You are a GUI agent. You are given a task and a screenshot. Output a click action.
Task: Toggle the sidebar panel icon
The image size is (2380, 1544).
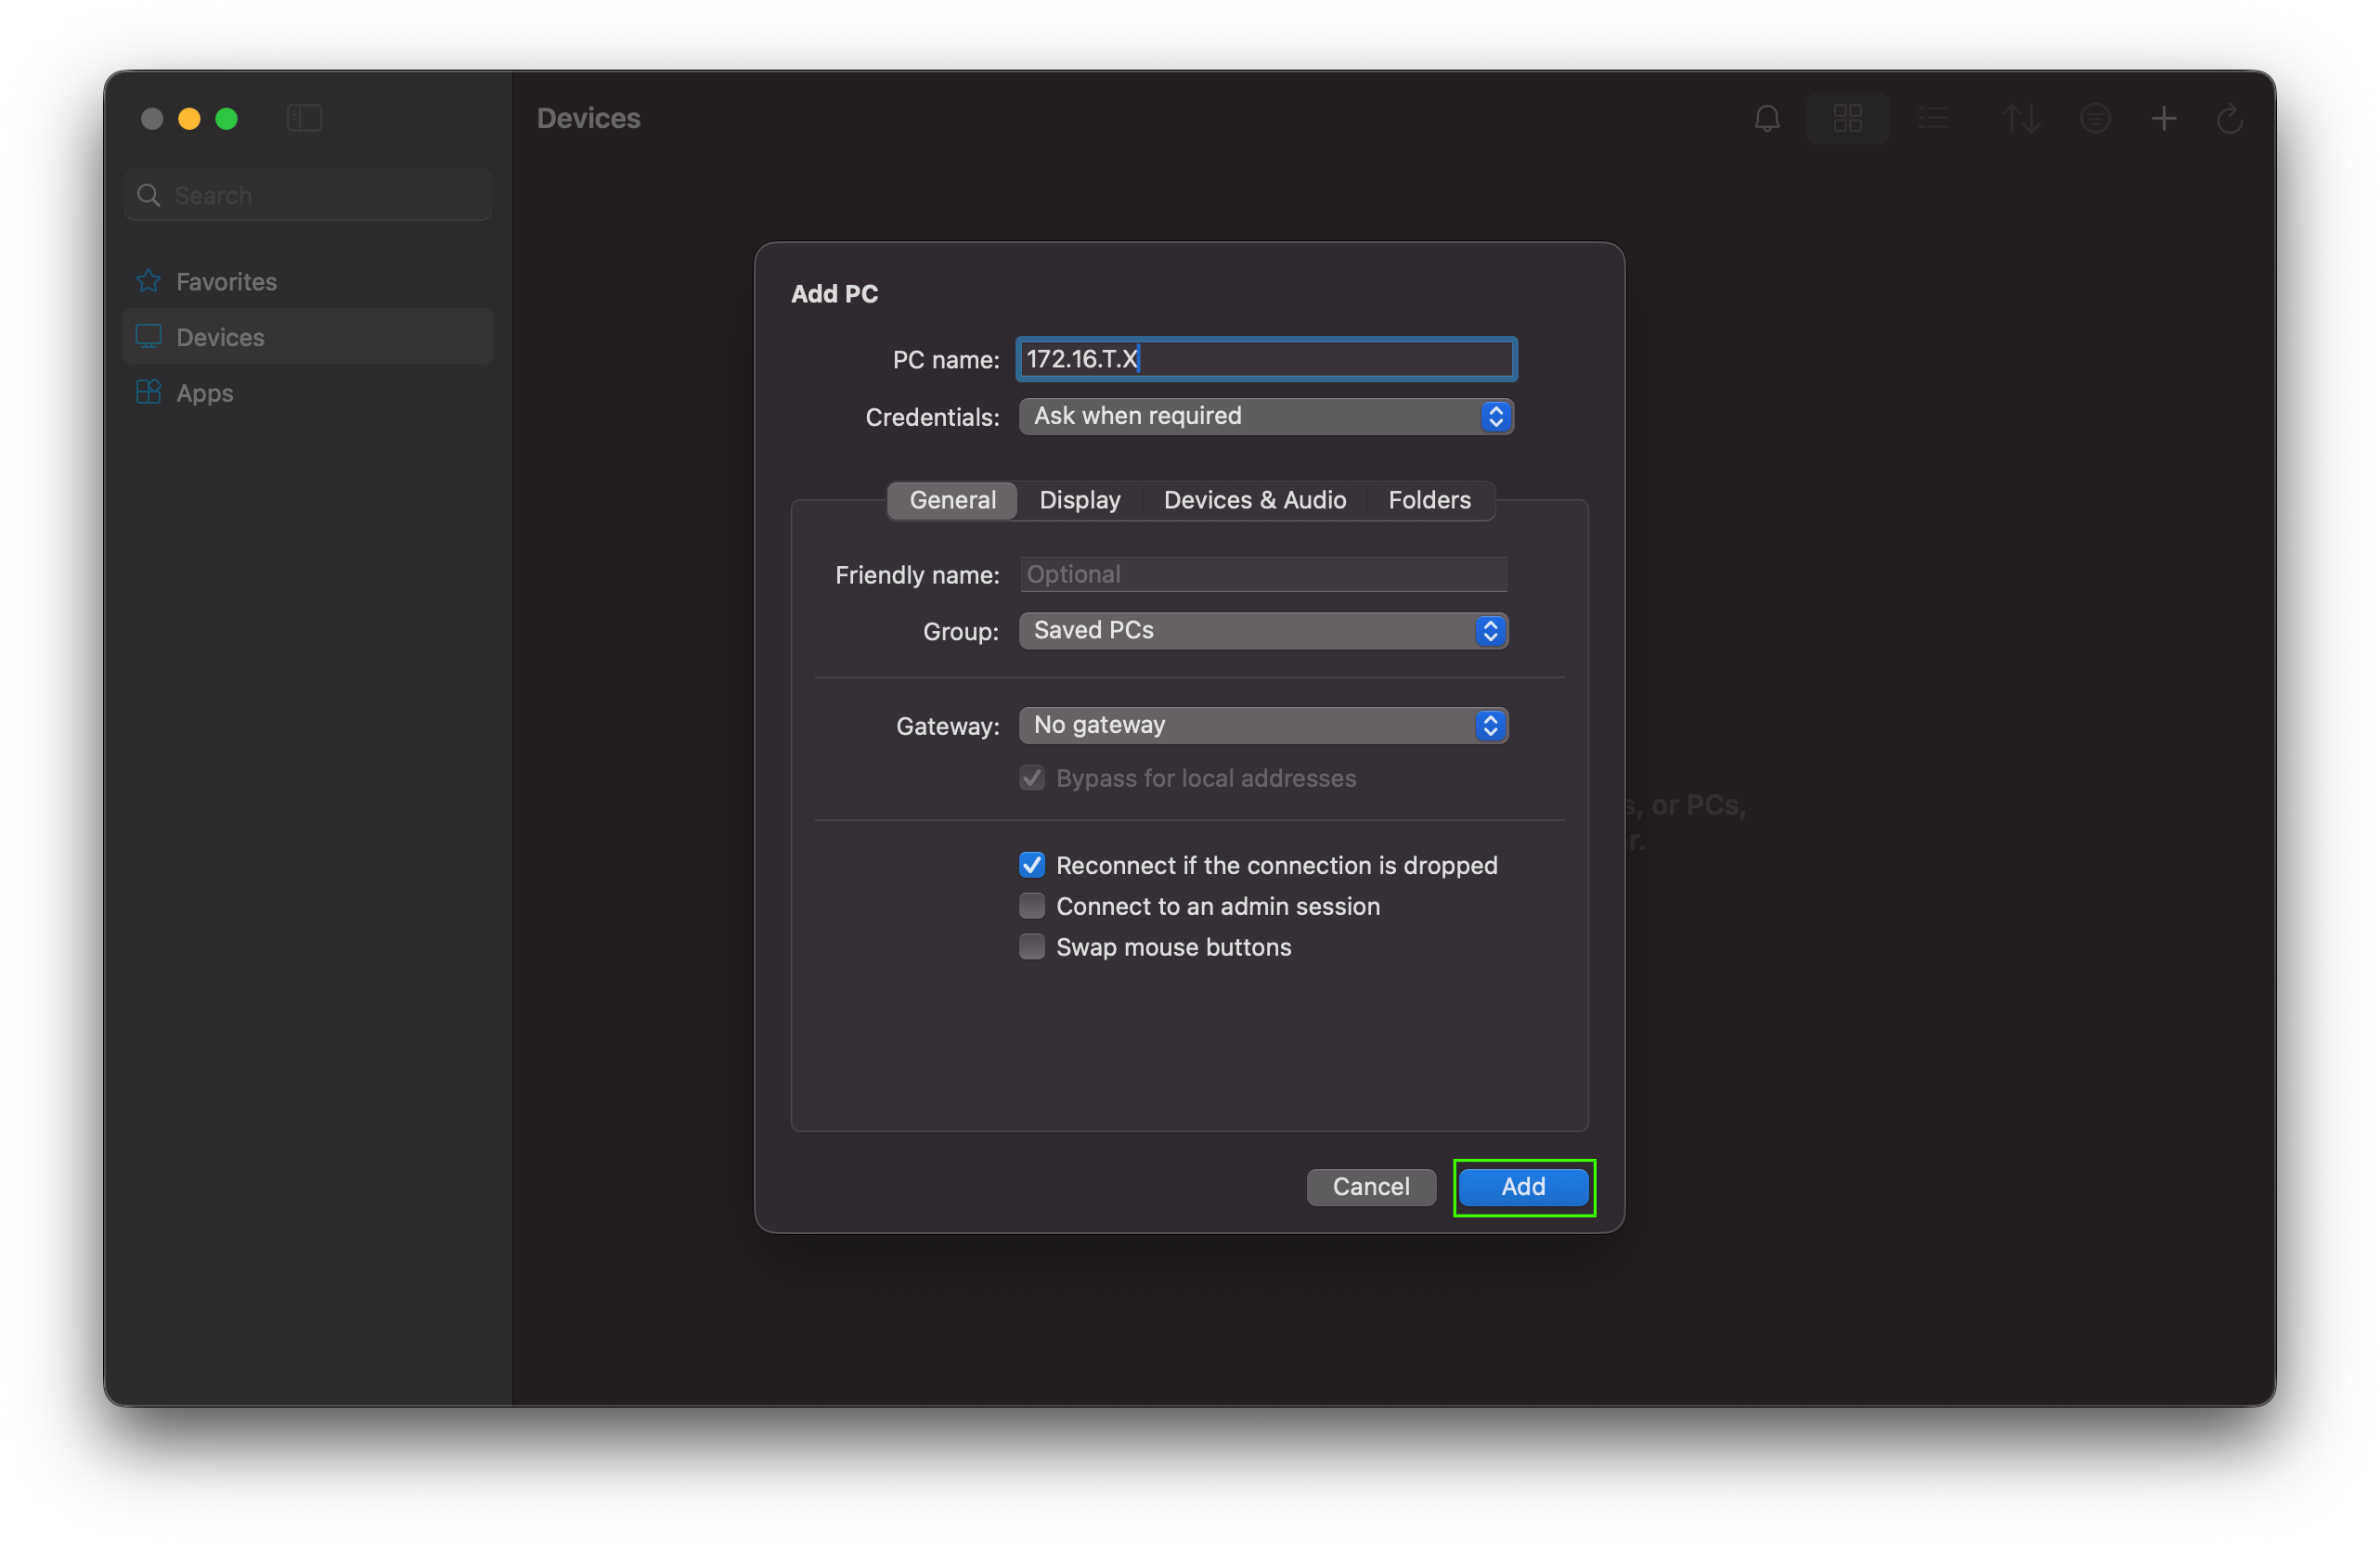[x=304, y=119]
